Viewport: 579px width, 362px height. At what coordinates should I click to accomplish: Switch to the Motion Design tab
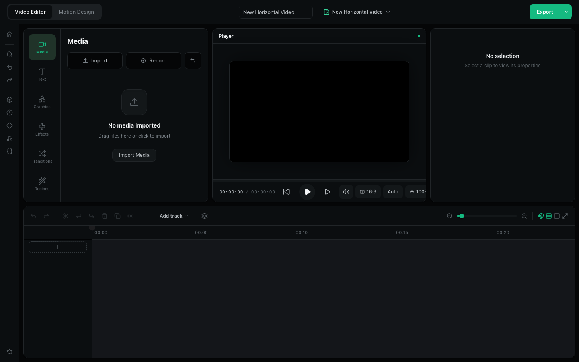point(76,12)
